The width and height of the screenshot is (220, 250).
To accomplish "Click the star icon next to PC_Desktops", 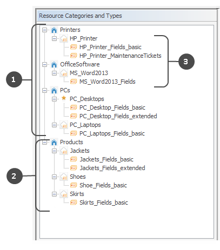I will click(x=64, y=98).
